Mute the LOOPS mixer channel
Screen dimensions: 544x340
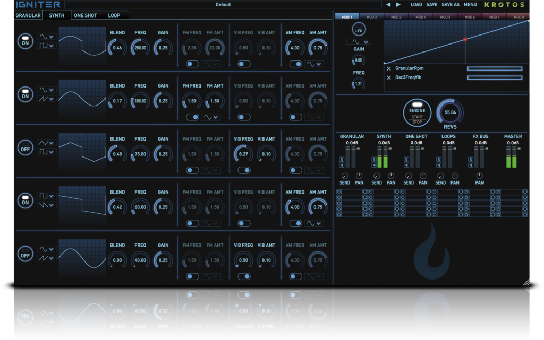coord(438,165)
